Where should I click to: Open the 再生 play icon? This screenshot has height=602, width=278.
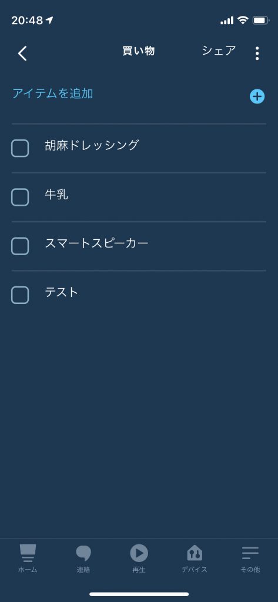coord(139,553)
